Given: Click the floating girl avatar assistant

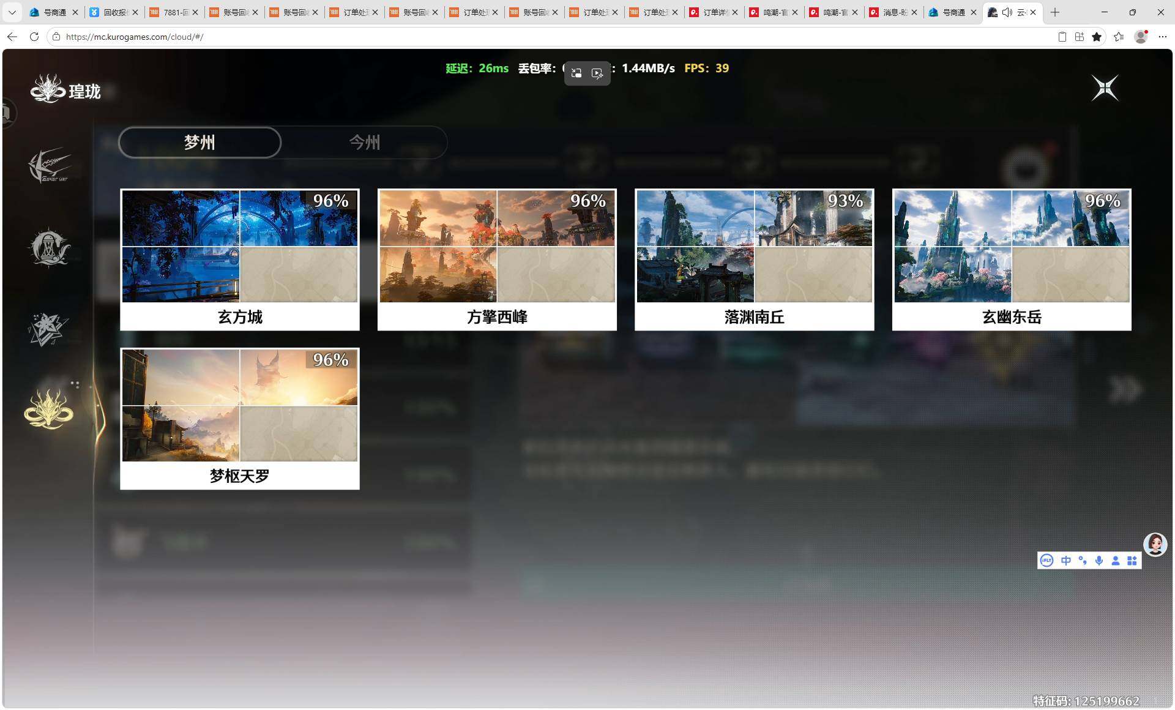Looking at the screenshot, I should 1155,544.
